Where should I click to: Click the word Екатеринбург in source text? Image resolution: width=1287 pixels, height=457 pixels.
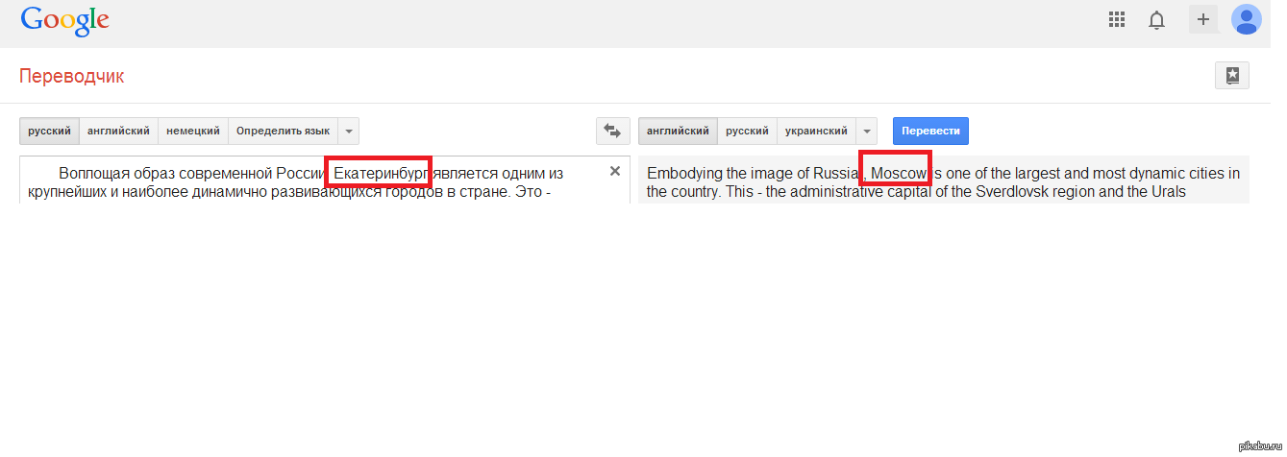pos(380,174)
